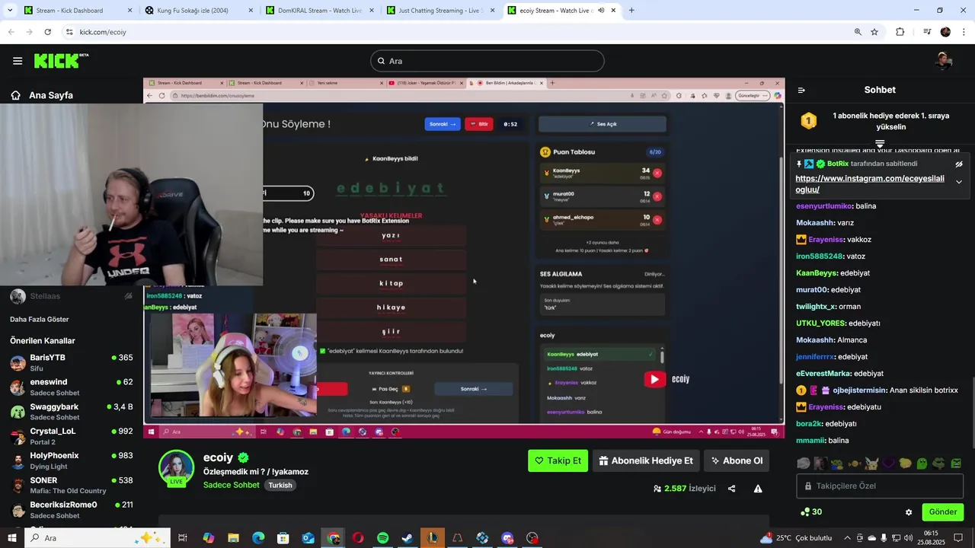Click Stellaas followed channel in sidebar

[x=70, y=296]
